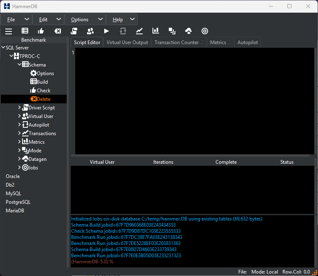Click the Status column header
The height and width of the screenshot is (276, 318).
287,162
